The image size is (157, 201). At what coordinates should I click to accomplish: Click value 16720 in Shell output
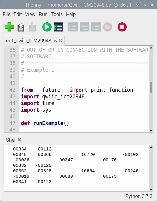88,154
